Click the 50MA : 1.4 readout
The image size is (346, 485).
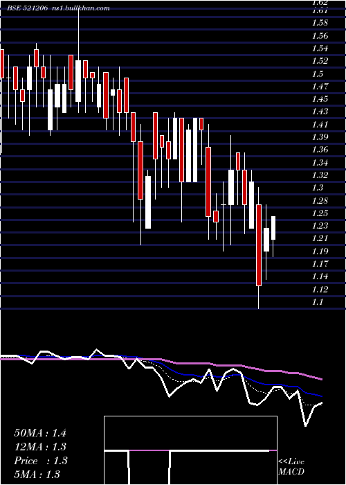click(x=40, y=433)
